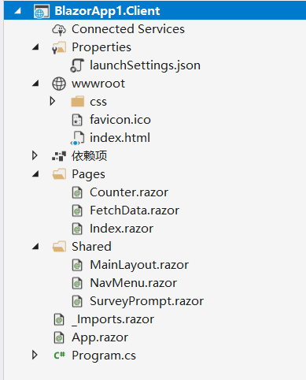This screenshot has height=380, width=306.
Task: Collapse the Shared folder arrow
Action: click(x=35, y=246)
